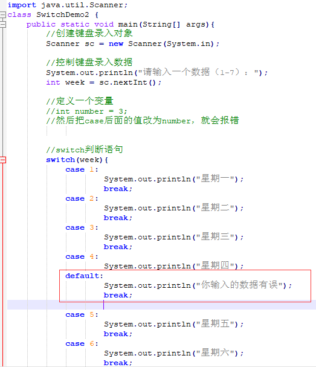Click 'public static void main(String[] args){' line

pos(120,25)
